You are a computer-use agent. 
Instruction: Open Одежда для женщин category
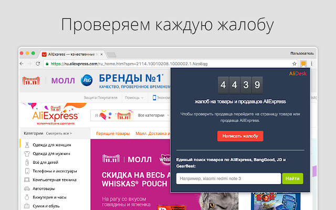[52, 145]
